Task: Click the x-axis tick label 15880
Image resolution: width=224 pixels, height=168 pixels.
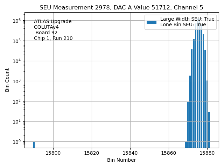Action: (x=207, y=153)
